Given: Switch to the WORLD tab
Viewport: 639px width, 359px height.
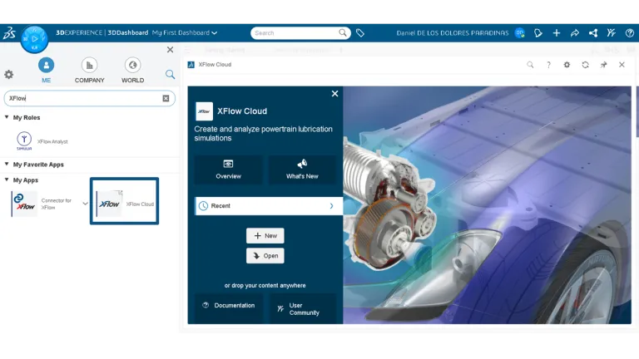Looking at the screenshot, I should (x=132, y=71).
